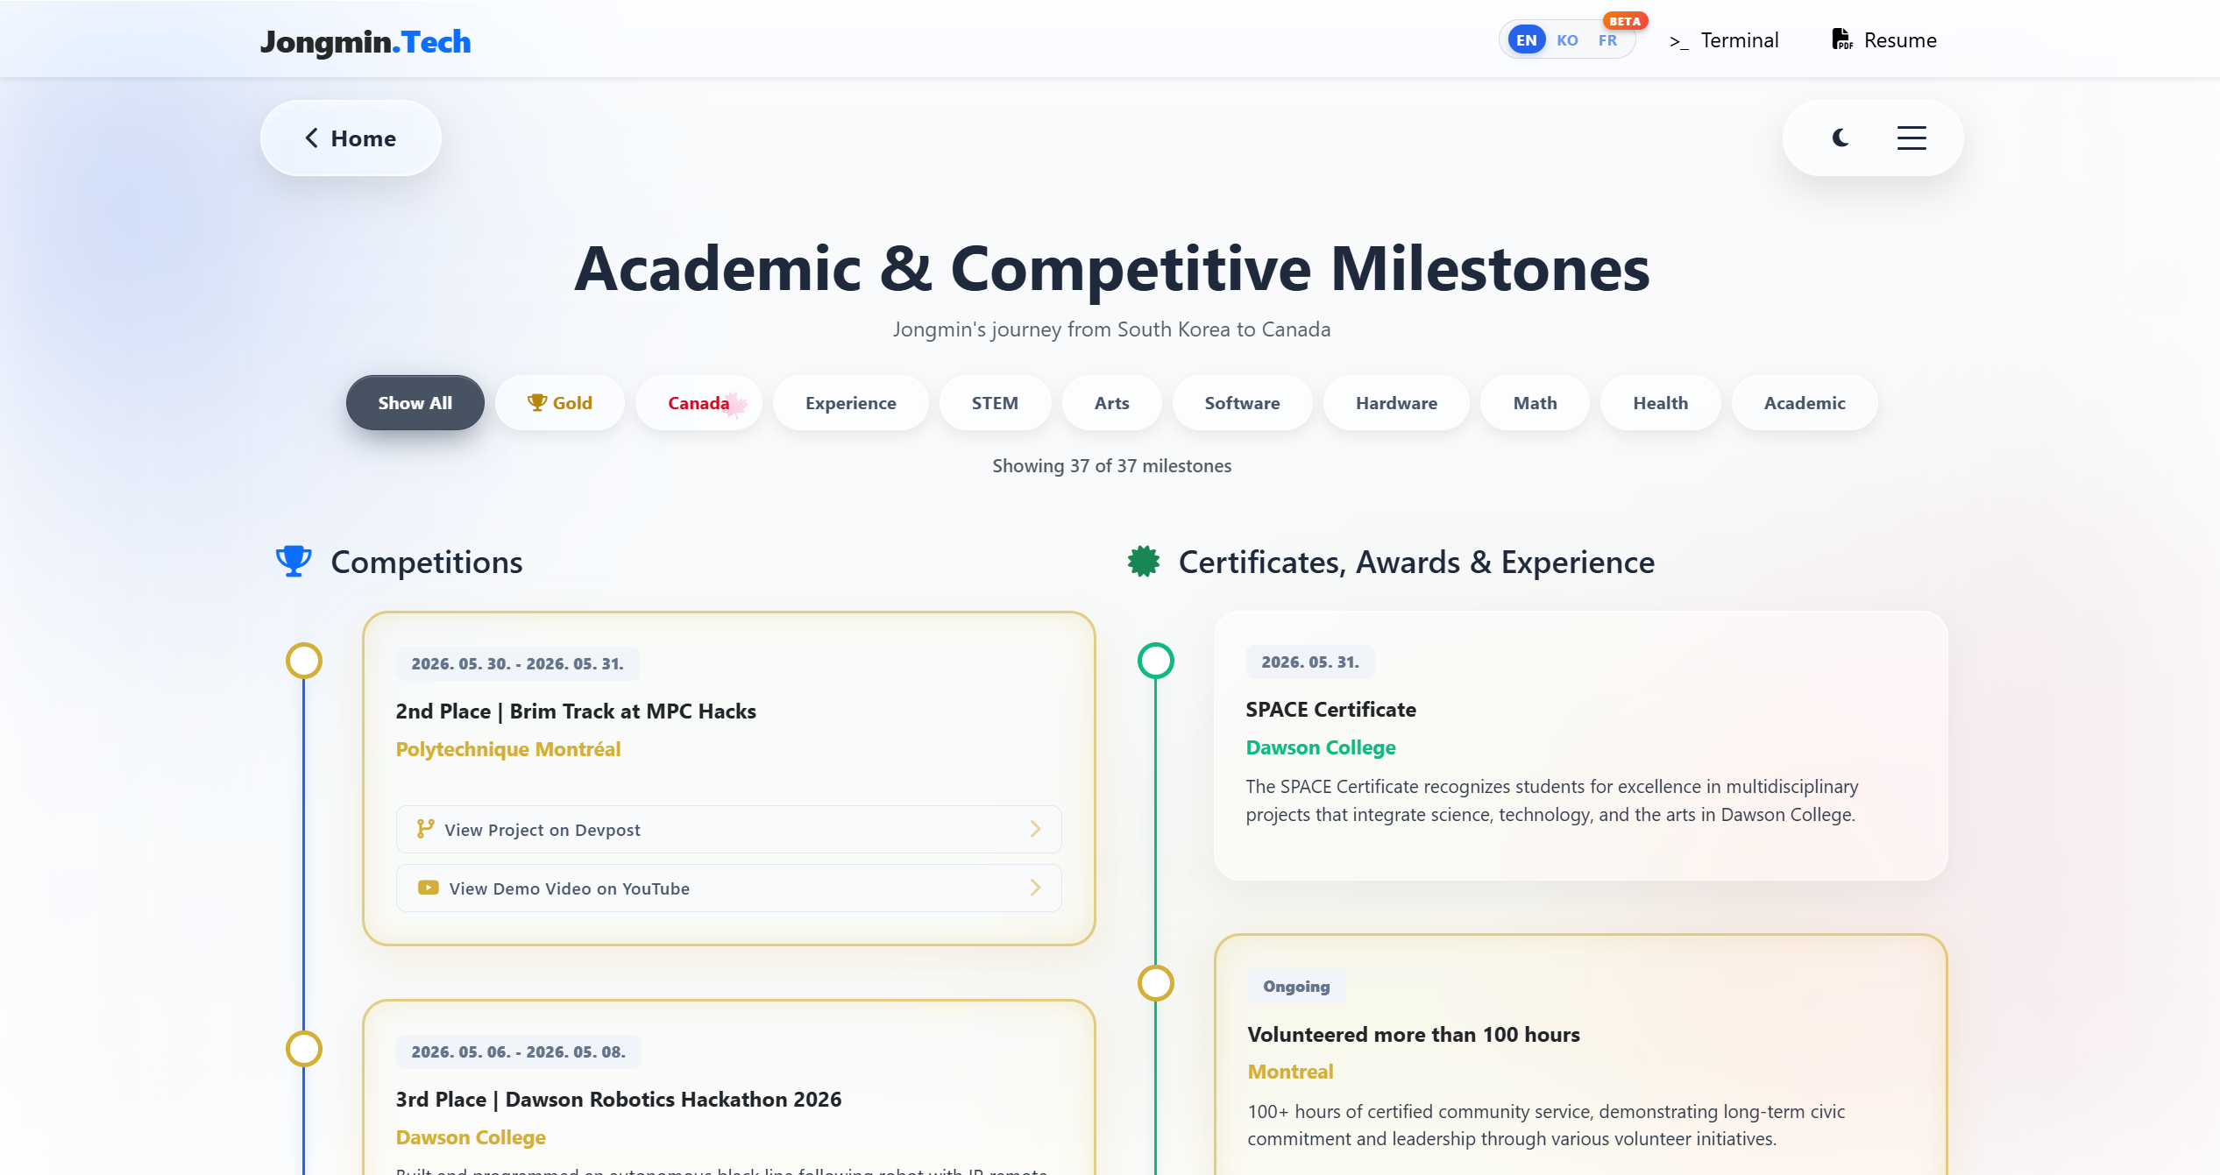2220x1175 pixels.
Task: Filter milestones by STEM
Action: tap(995, 403)
